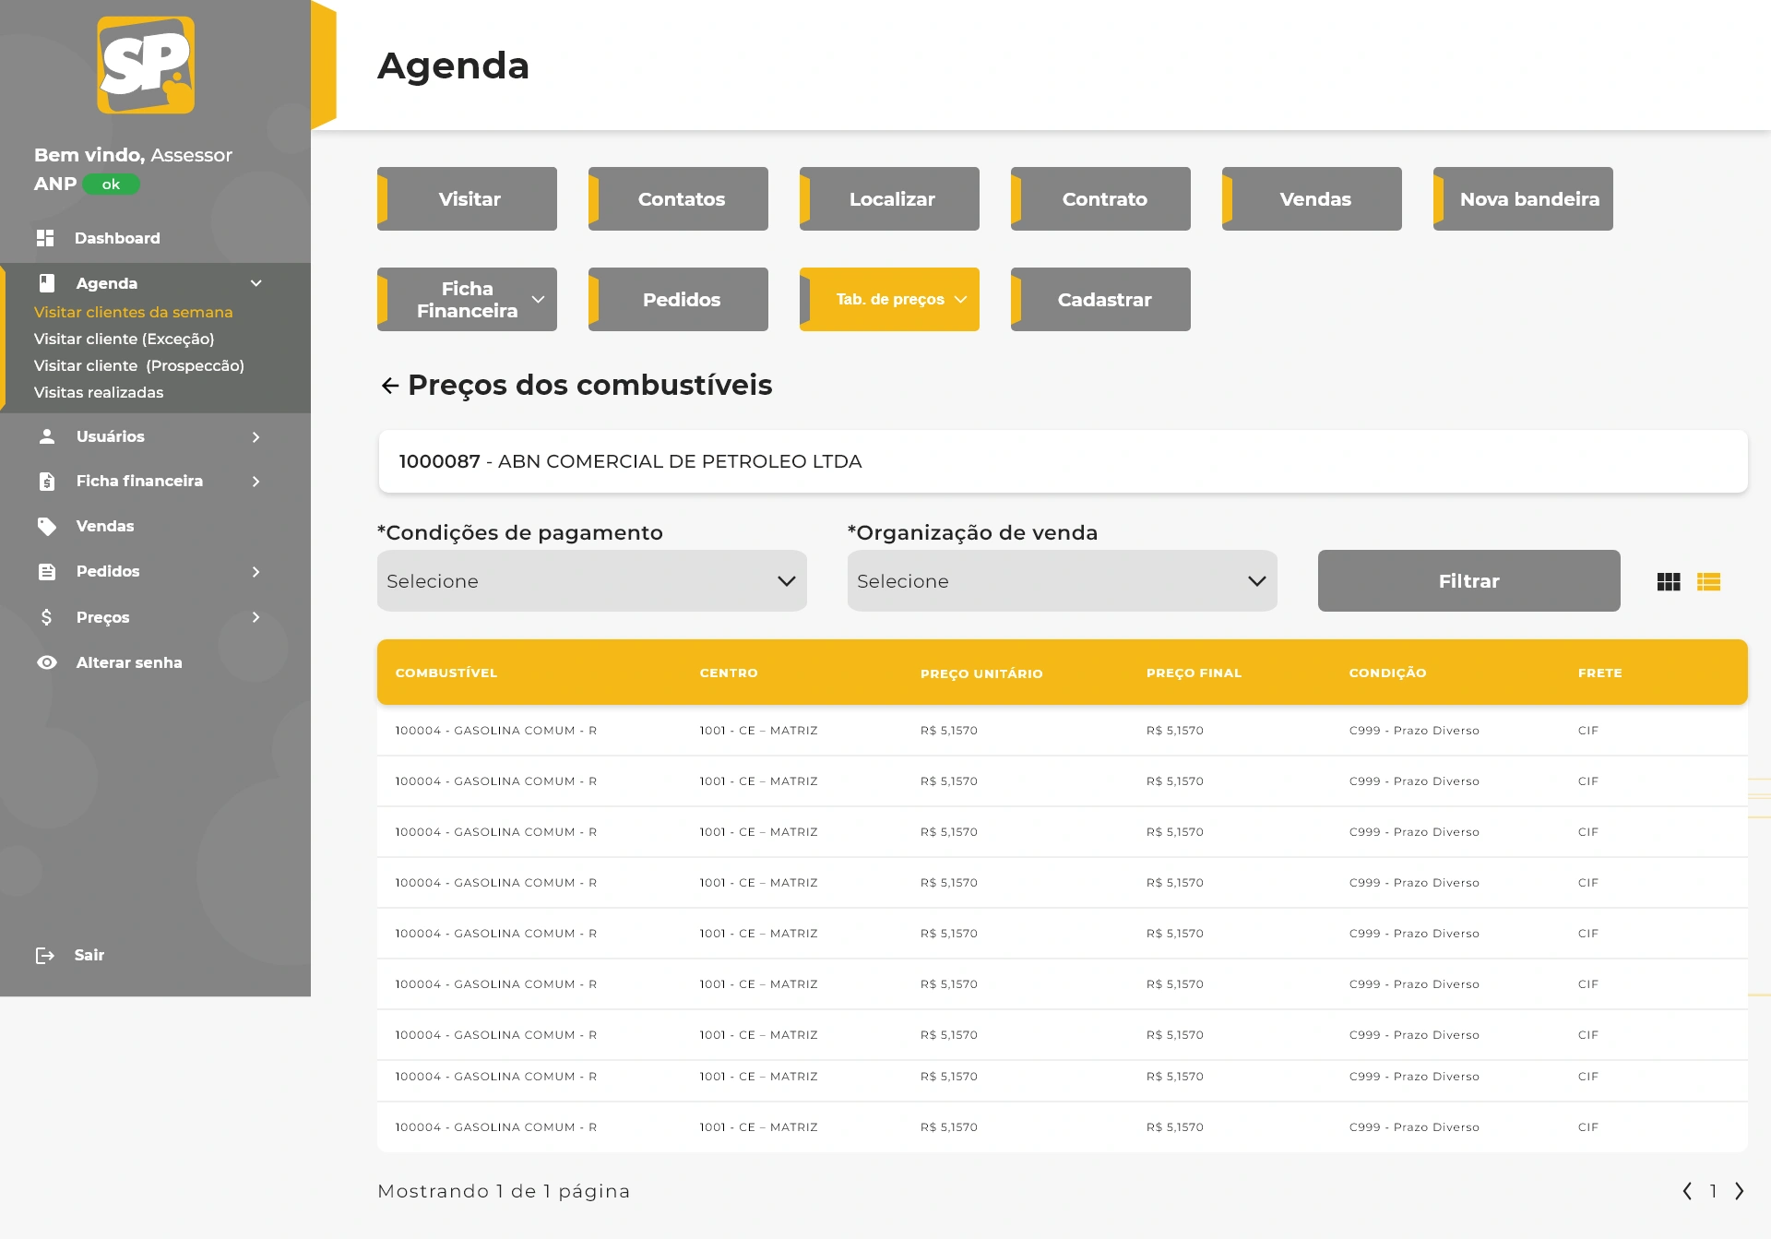Collapse the Agenda sidebar section chevron
This screenshot has height=1239, width=1771.
[x=256, y=283]
